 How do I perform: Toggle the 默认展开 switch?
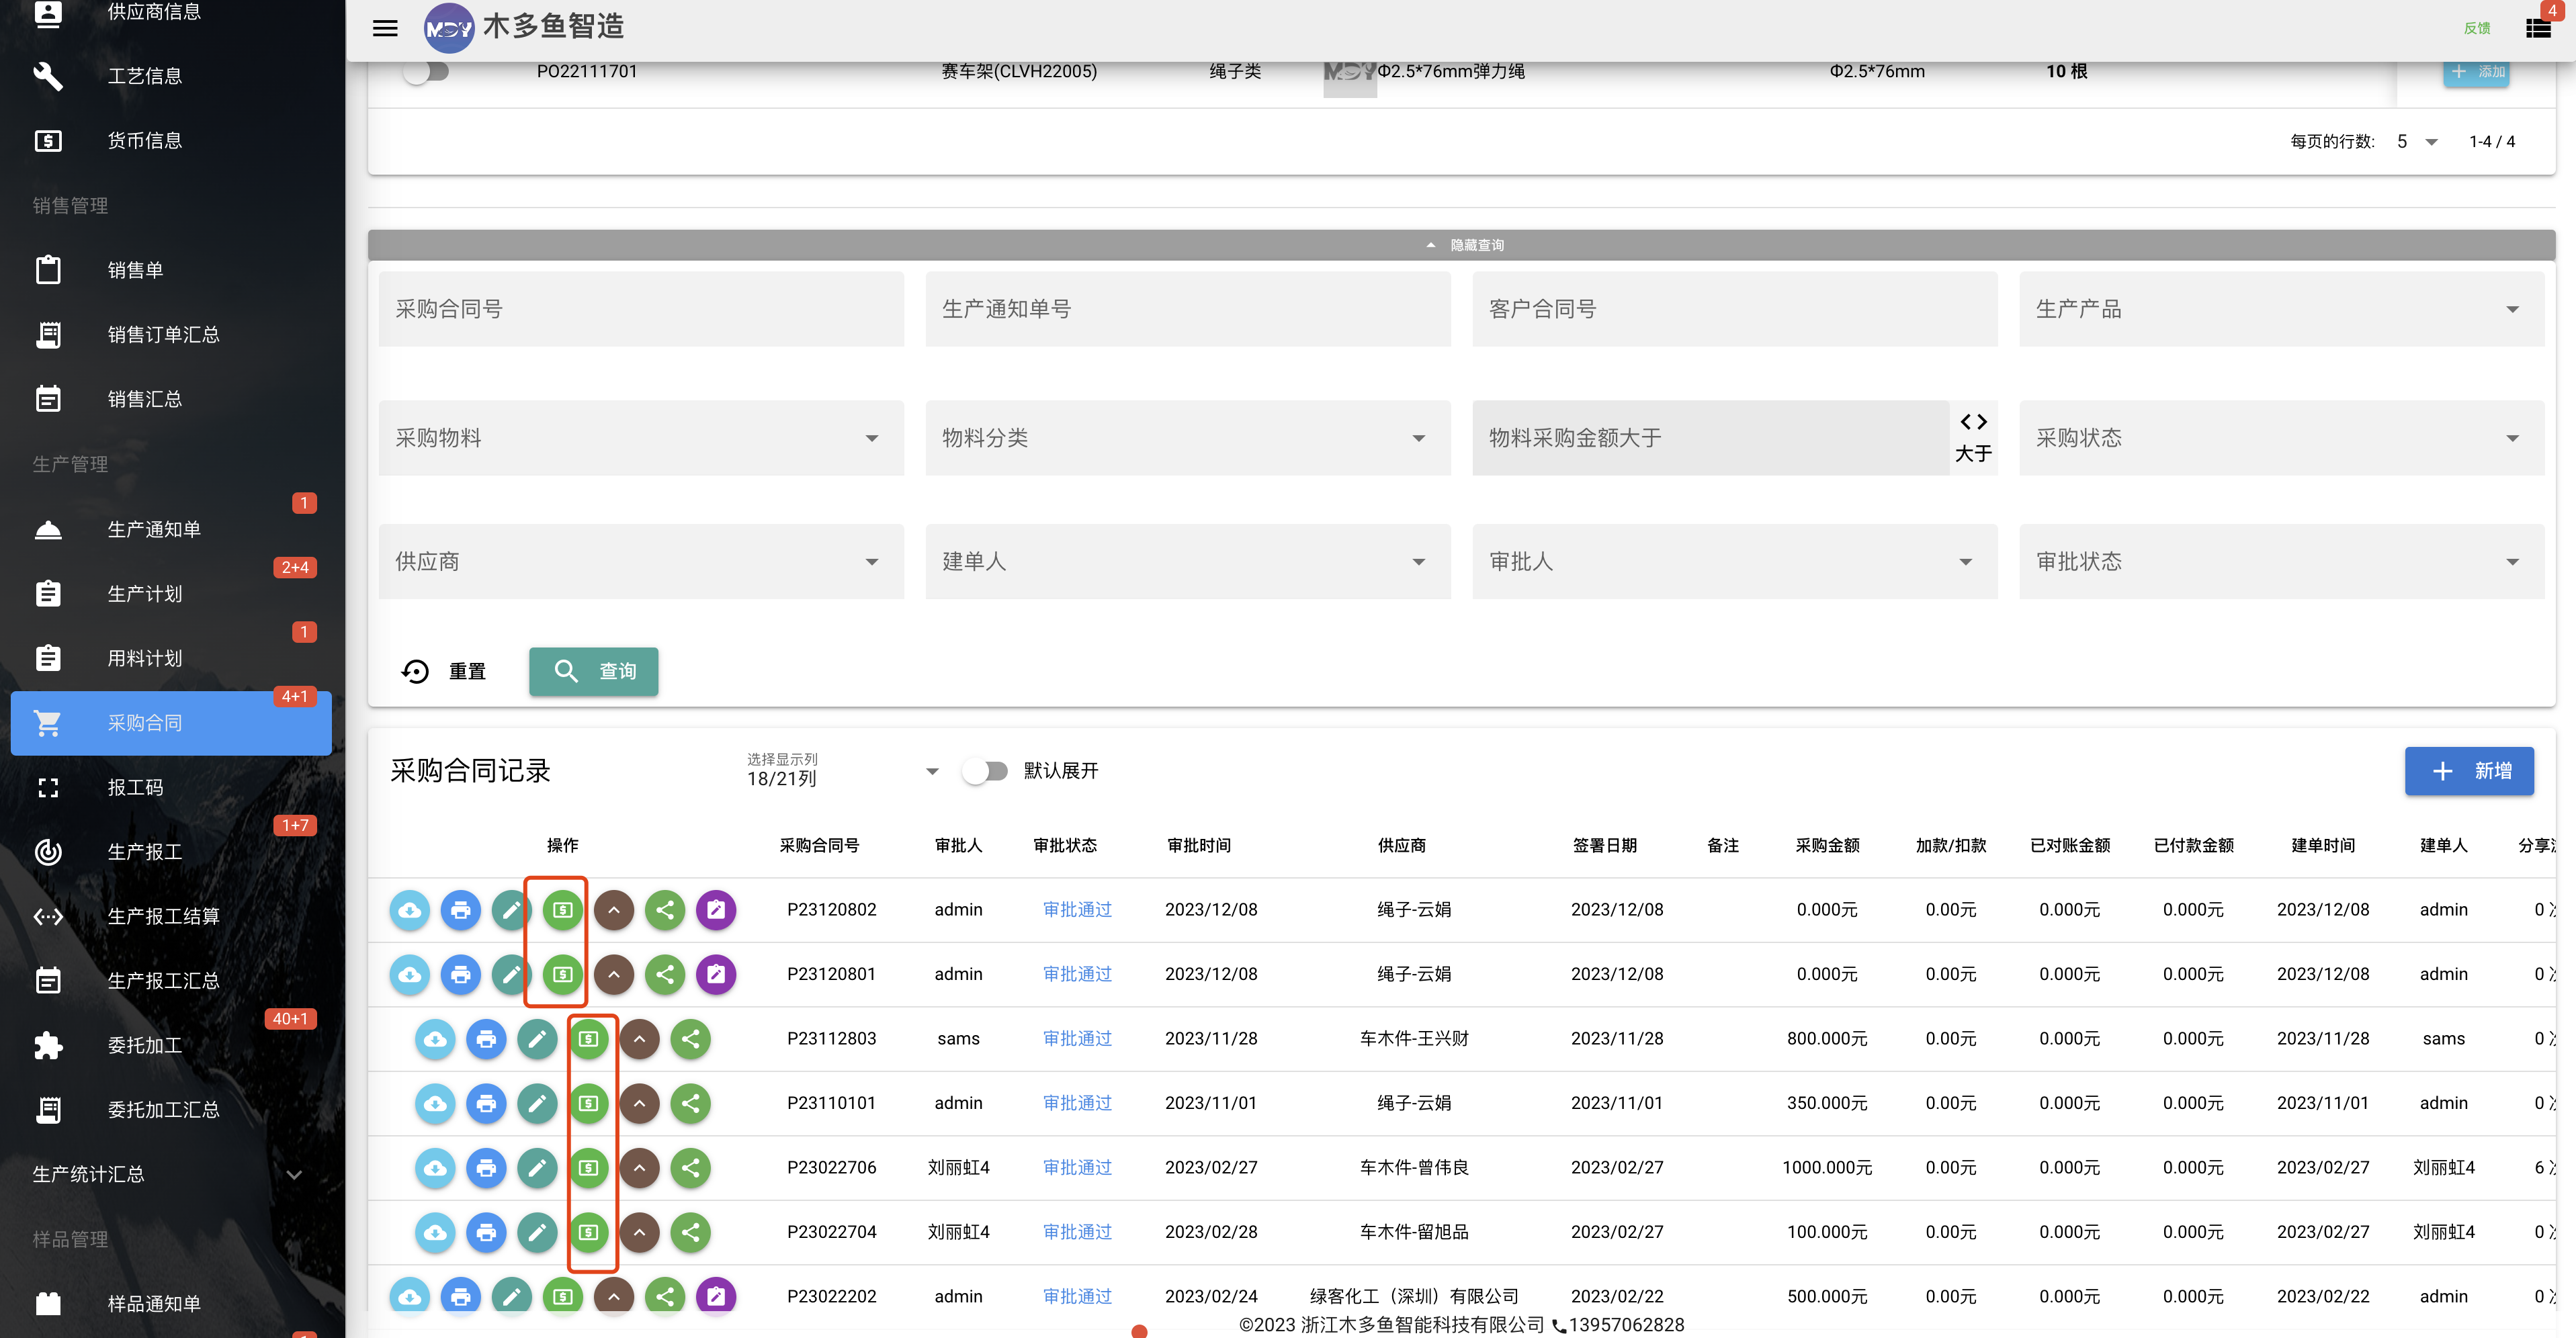pyautogui.click(x=985, y=771)
